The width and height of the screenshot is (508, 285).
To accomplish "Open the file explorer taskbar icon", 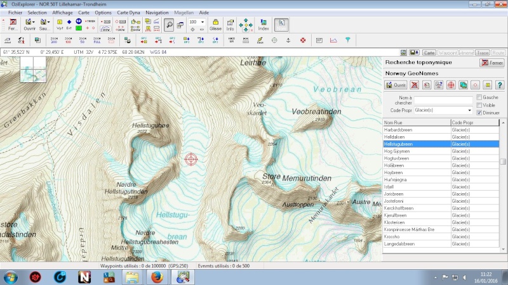I will click(132, 277).
